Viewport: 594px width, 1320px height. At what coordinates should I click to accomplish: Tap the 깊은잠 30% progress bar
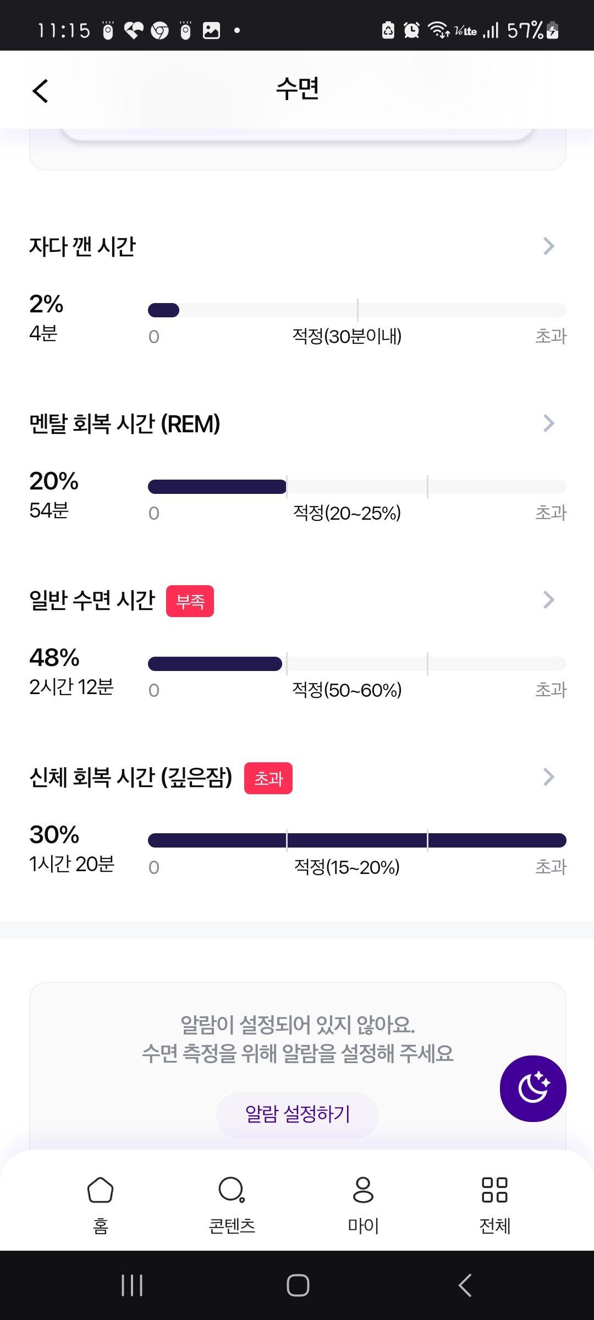357,840
